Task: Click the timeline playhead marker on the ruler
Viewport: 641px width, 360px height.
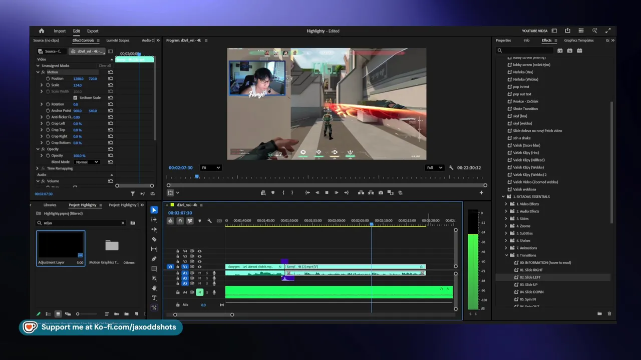Action: click(x=371, y=224)
